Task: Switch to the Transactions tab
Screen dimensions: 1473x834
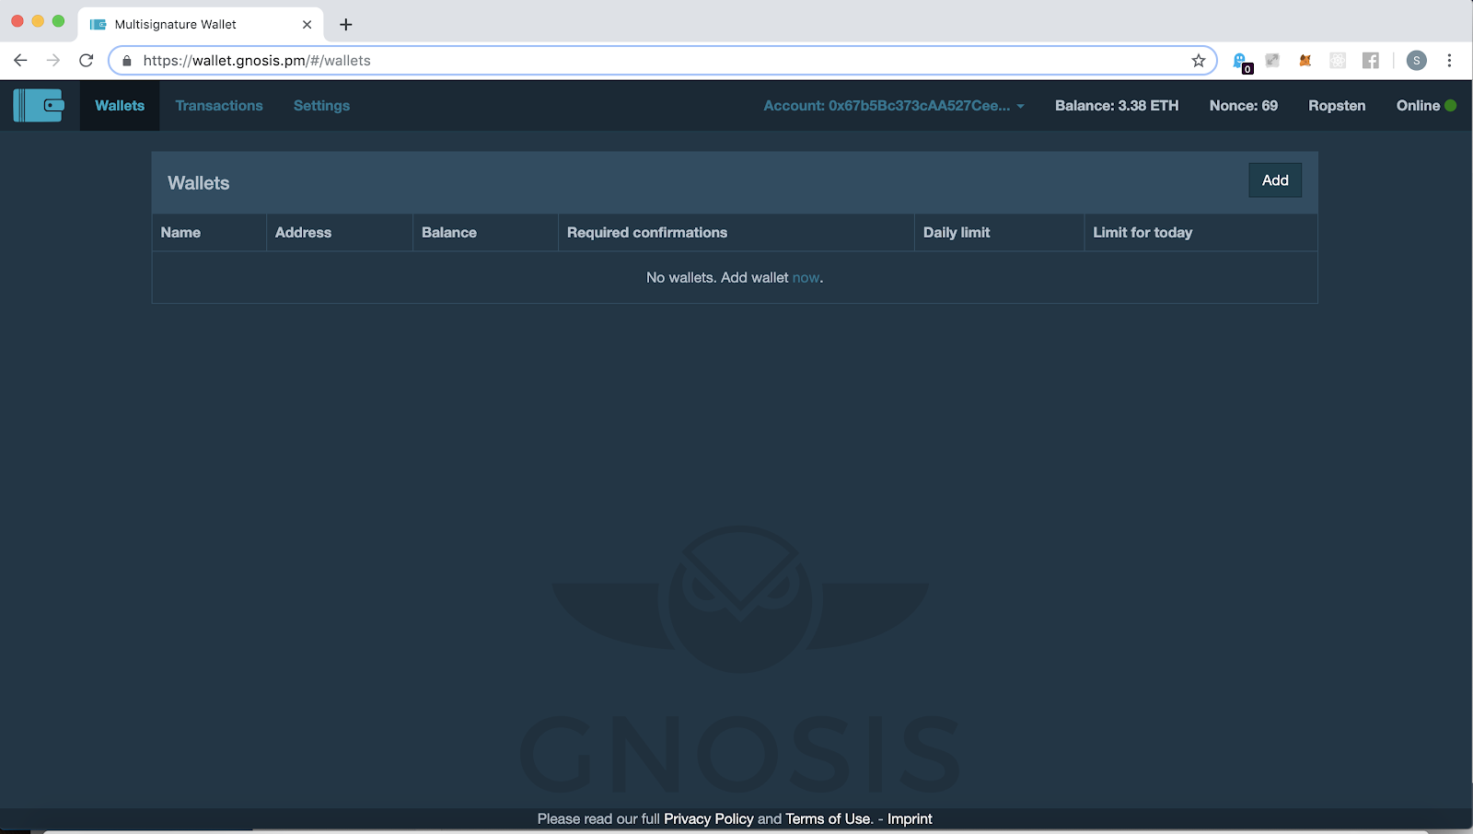Action: (x=219, y=106)
